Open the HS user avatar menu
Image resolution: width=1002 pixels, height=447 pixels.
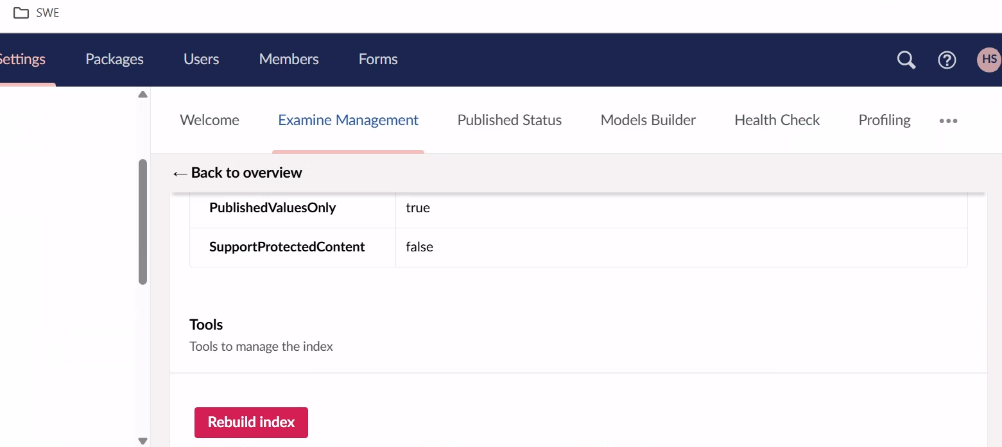click(x=989, y=60)
